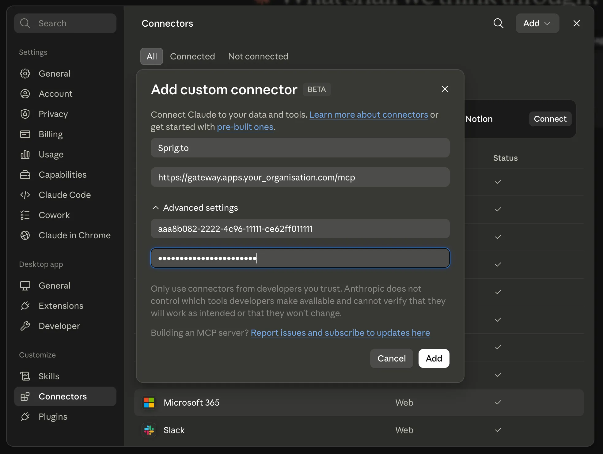Click the gateway MCP URL field
Viewport: 603px width, 454px height.
[300, 177]
